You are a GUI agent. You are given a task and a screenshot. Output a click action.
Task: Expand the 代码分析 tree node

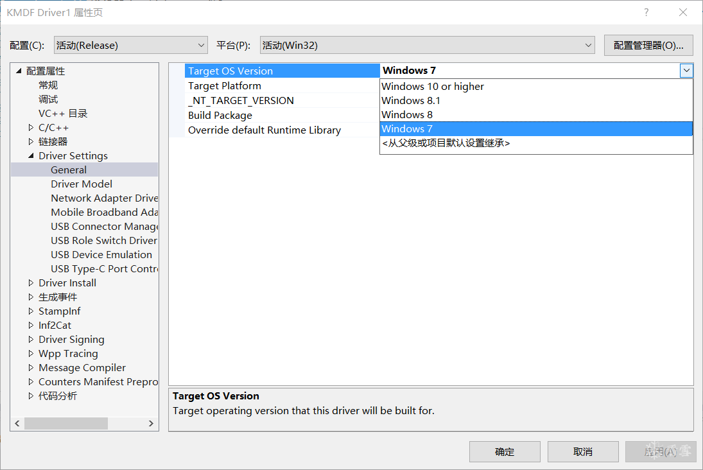31,396
